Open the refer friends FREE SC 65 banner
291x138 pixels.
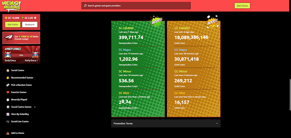[x=21, y=38]
